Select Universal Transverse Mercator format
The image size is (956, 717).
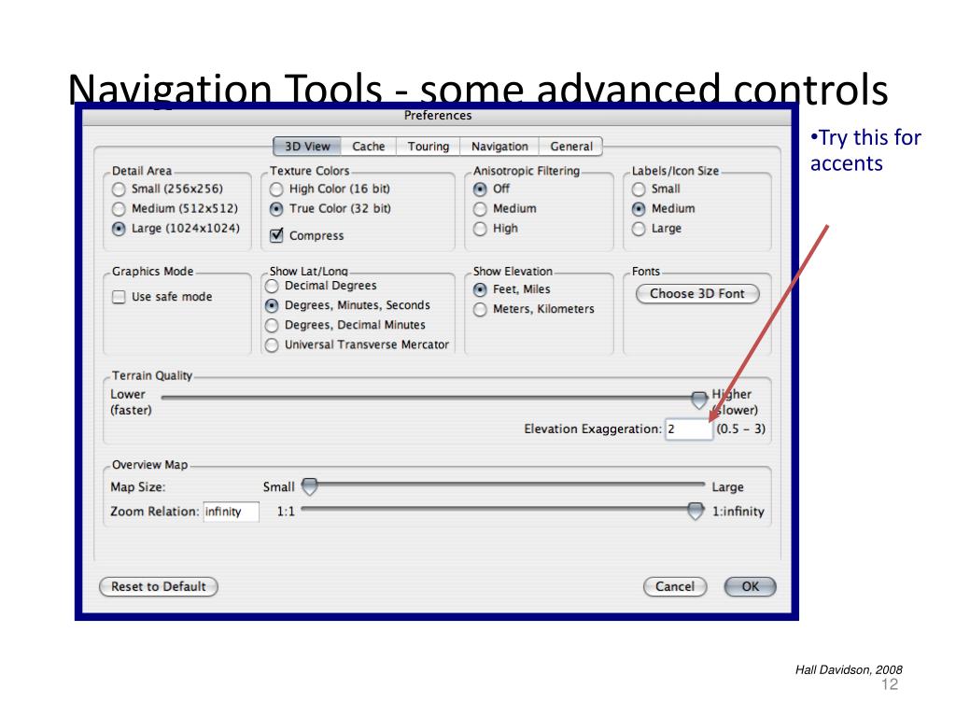point(272,345)
